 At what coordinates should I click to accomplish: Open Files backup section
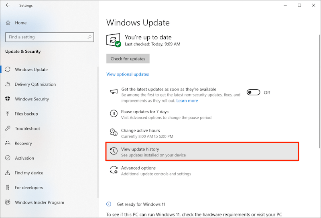point(26,114)
